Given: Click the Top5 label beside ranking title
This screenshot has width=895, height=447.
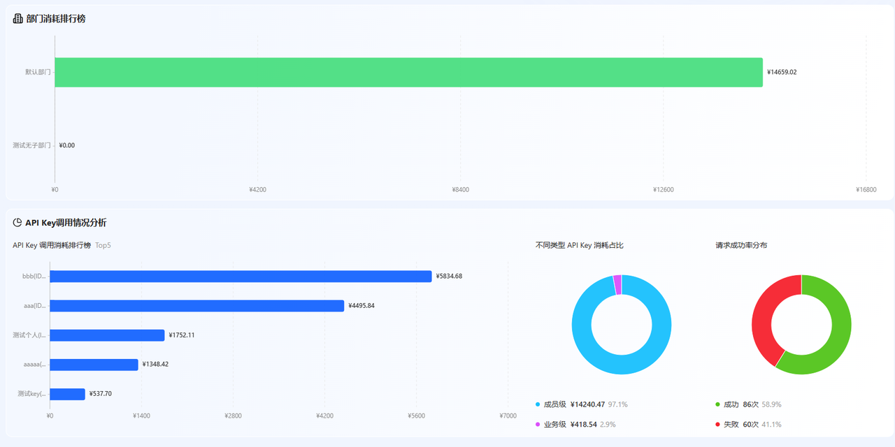Looking at the screenshot, I should tap(103, 245).
